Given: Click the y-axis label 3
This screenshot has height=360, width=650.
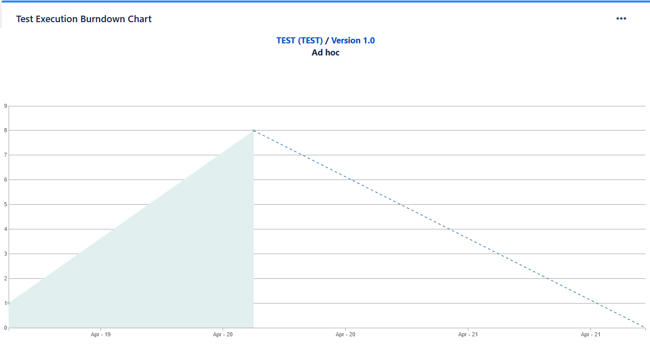Looking at the screenshot, I should [6, 254].
